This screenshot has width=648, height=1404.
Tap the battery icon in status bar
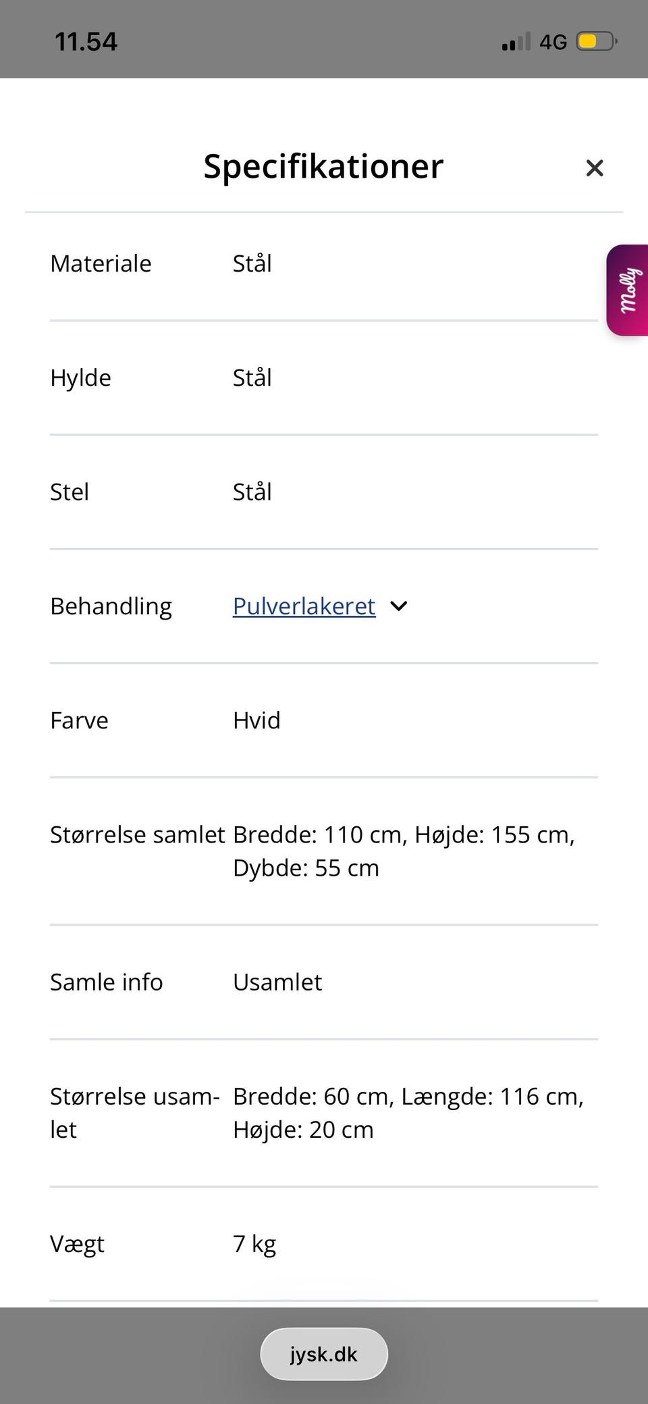[596, 42]
